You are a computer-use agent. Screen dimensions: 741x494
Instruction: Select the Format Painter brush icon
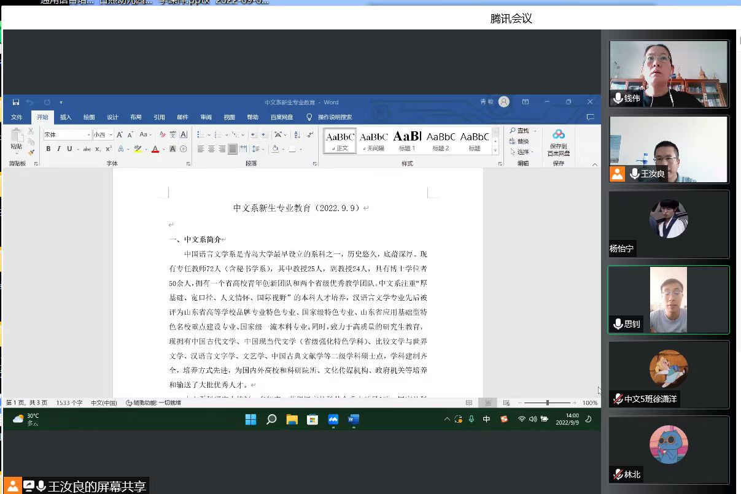(x=31, y=153)
